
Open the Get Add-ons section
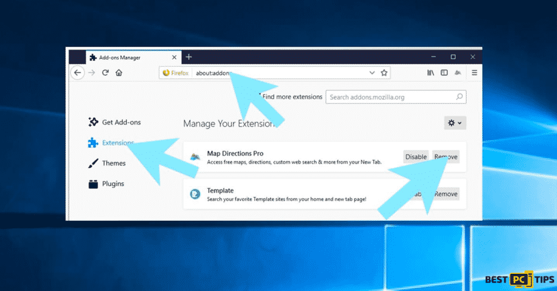114,122
